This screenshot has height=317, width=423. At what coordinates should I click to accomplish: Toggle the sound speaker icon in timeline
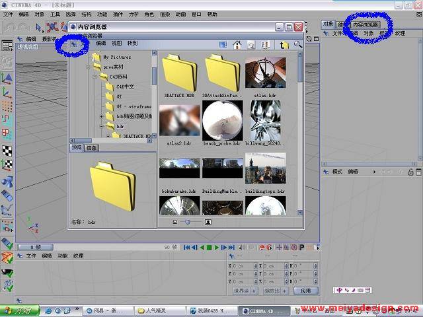tap(242, 247)
